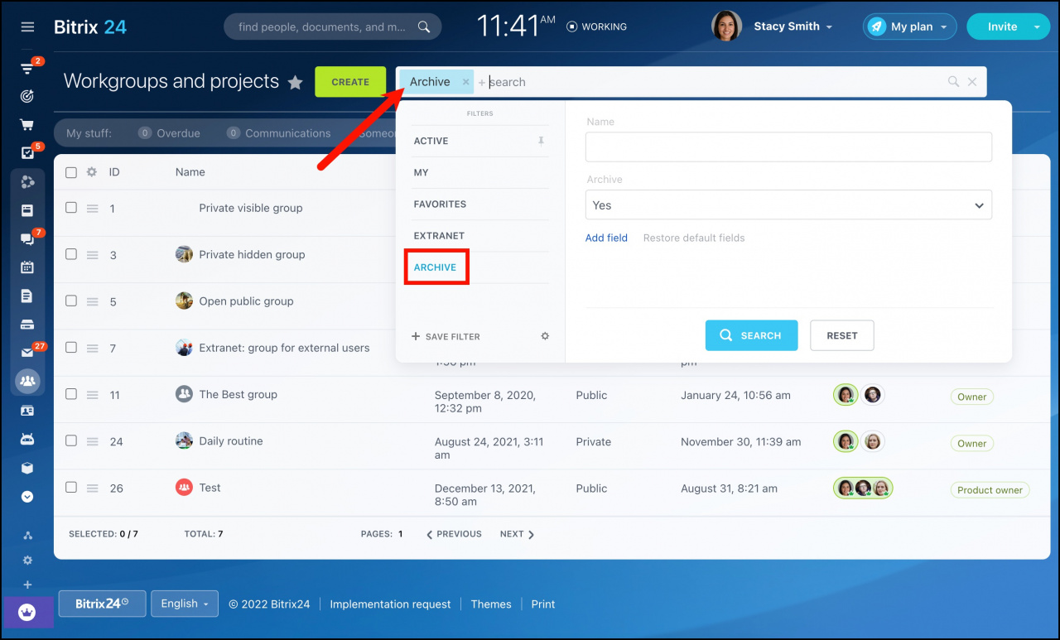1060x640 pixels.
Task: Open chat sidebar icon with badge 7
Action: tap(27, 239)
